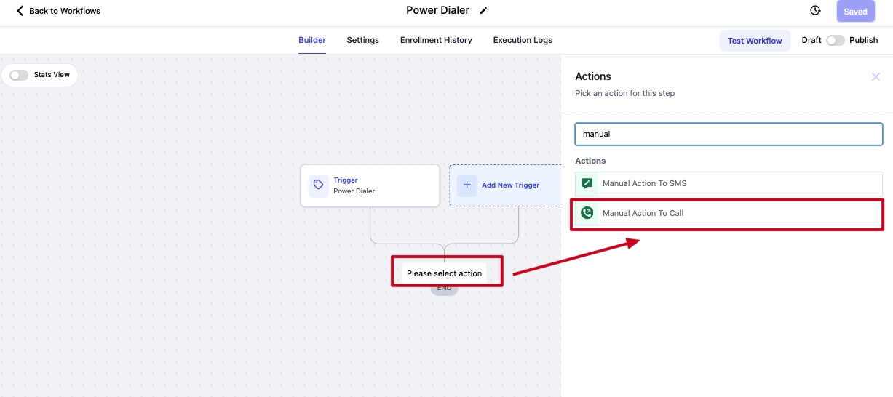Screen dimensions: 893x397
Task: Click the action search input field
Action: coord(729,134)
